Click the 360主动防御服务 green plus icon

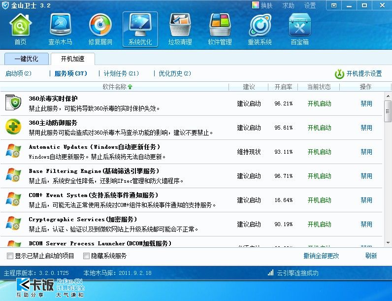(13, 127)
